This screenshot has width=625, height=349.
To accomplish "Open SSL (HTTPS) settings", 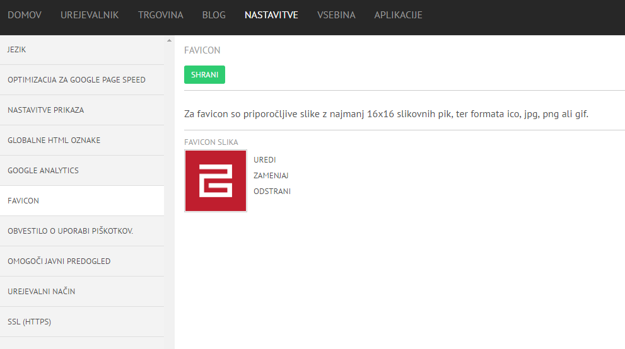I will (x=82, y=322).
